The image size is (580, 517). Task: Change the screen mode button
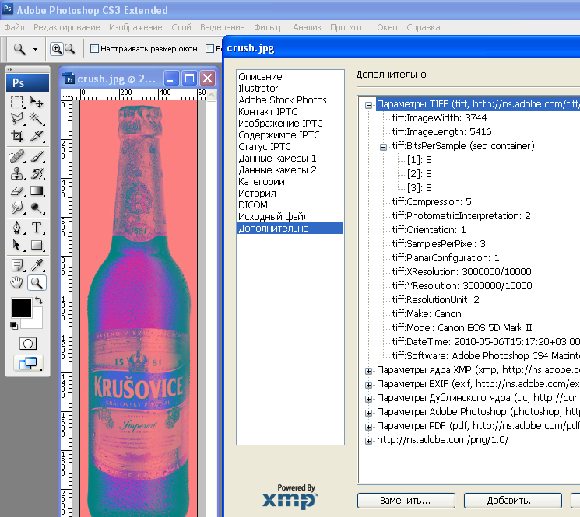pyautogui.click(x=28, y=363)
